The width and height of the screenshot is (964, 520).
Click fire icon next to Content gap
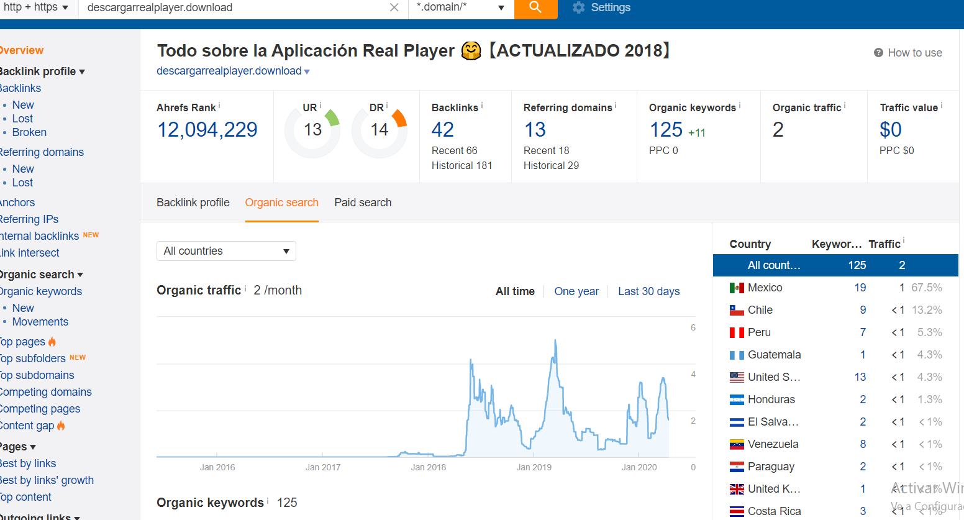point(61,426)
